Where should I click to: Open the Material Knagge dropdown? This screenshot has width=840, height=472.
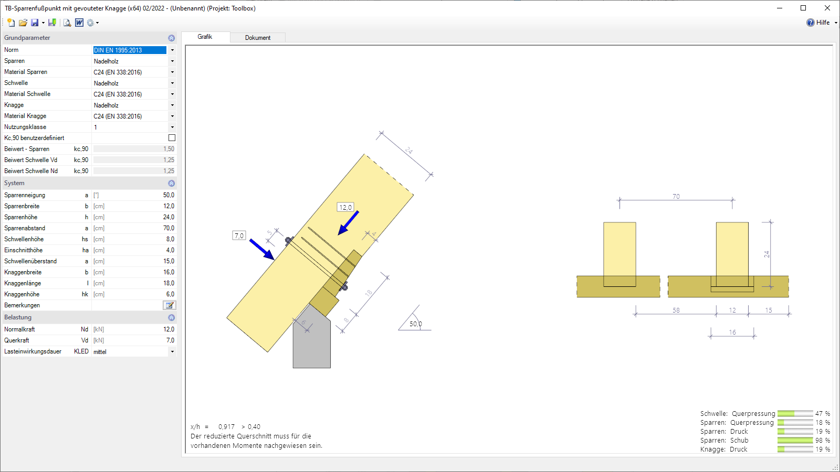click(x=172, y=116)
